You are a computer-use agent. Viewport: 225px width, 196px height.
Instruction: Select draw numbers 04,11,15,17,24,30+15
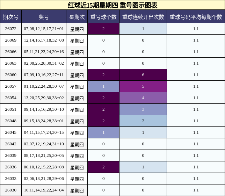coord(44,132)
